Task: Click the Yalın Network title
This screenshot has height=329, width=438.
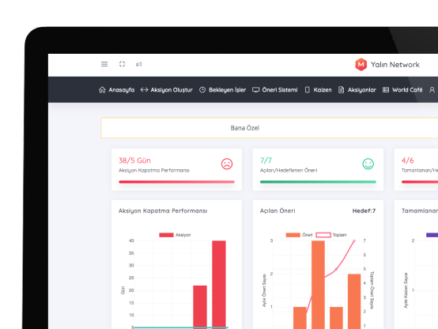Action: [395, 65]
